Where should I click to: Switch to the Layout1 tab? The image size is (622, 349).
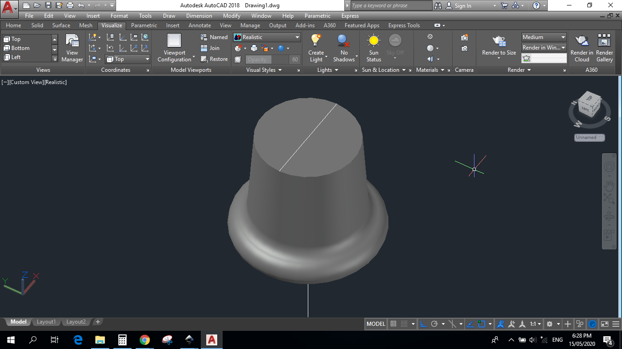point(46,322)
